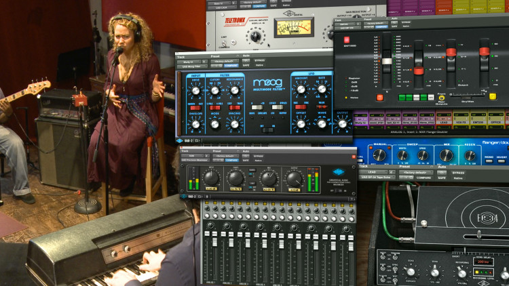Image resolution: width=509 pixels, height=286 pixels.
Task: Open the Precision Maximizer preset dropdown
Action: [x=225, y=157]
